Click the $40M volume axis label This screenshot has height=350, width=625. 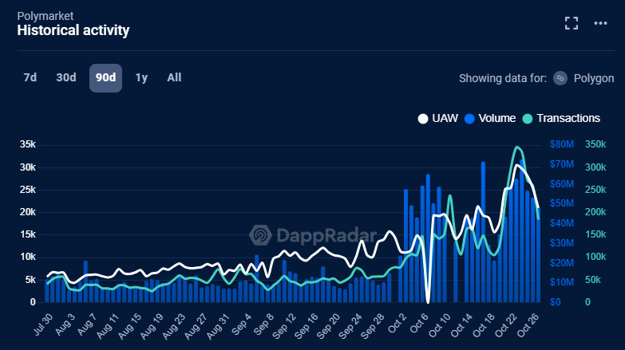coord(562,223)
